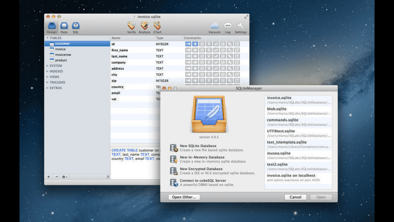This screenshot has width=394, height=222.
Task: Open the Log viewer
Action: coord(227,26)
